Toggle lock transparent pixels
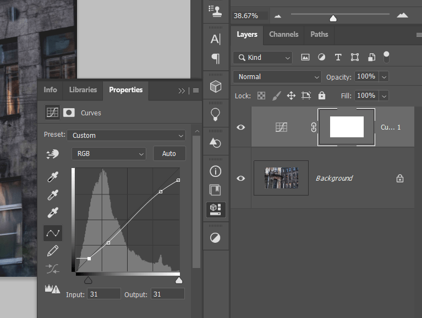 [x=261, y=96]
